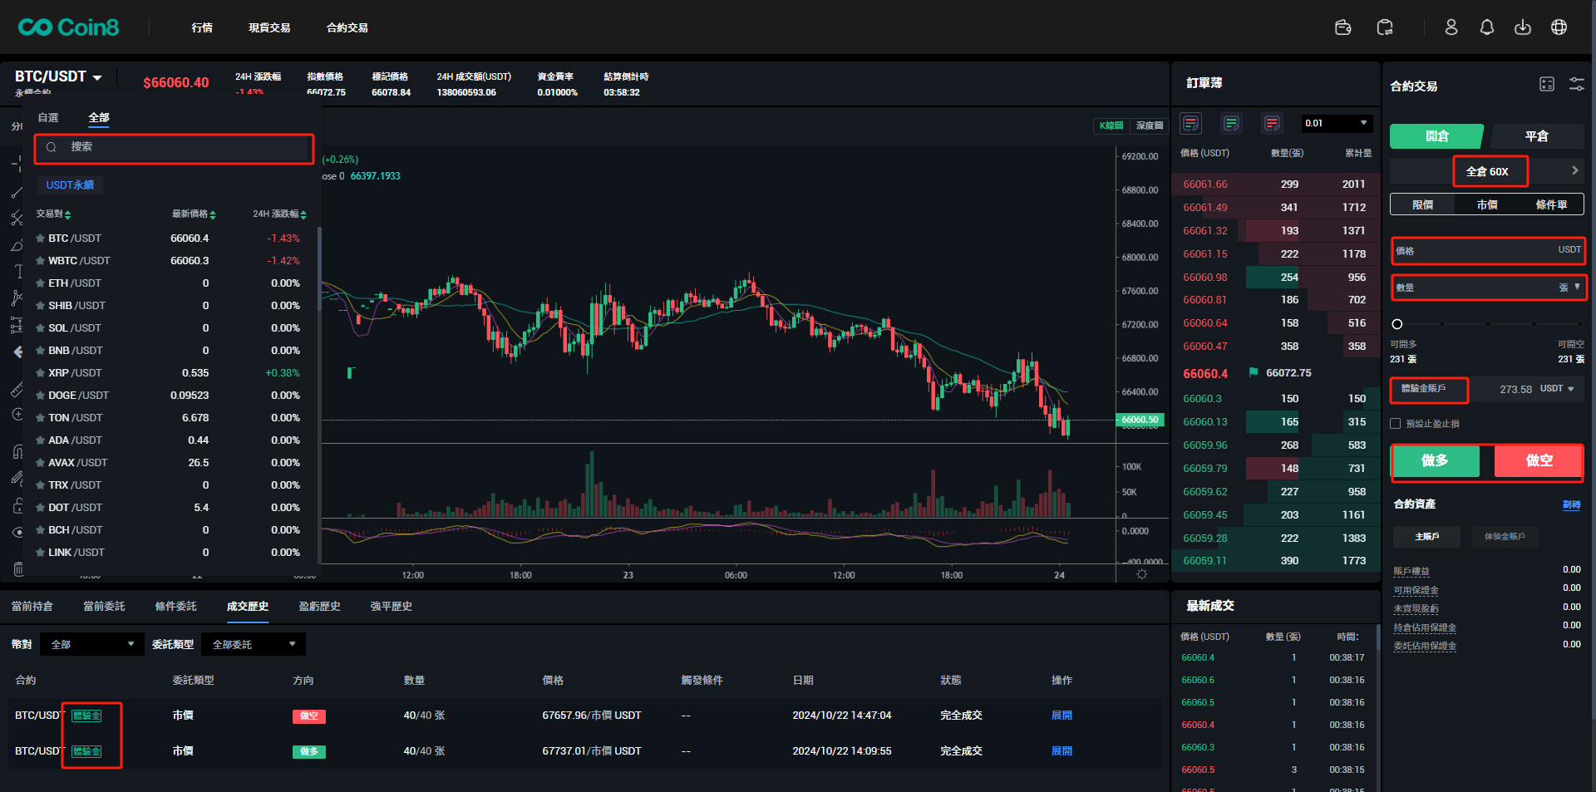
Task: Click the chart settings gear icon
Action: 1141,574
